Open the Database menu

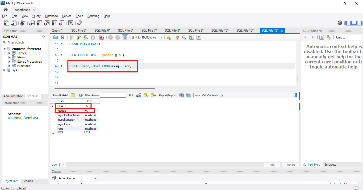[51, 16]
